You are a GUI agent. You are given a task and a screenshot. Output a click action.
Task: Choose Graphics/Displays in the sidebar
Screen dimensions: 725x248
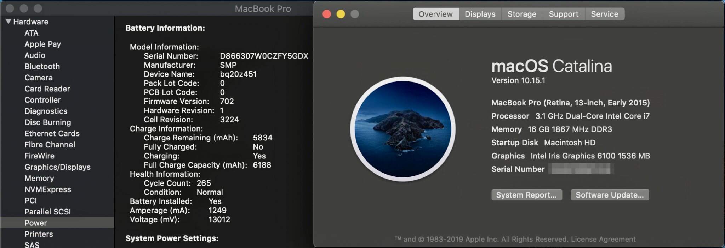[57, 167]
